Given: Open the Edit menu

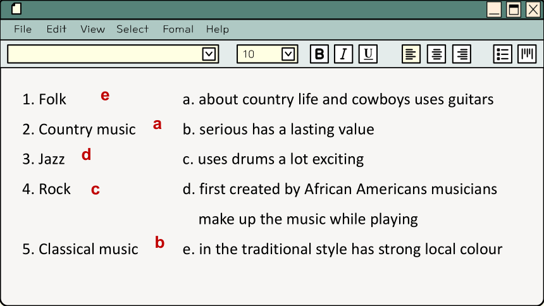Looking at the screenshot, I should (x=56, y=29).
